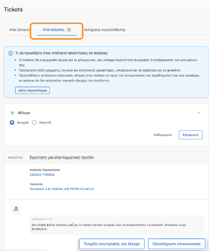
Task: Click the badge counter on Από πελάτες
Action: point(69,30)
